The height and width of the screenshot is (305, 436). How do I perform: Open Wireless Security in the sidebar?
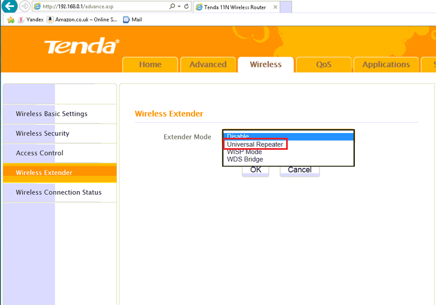coord(43,133)
